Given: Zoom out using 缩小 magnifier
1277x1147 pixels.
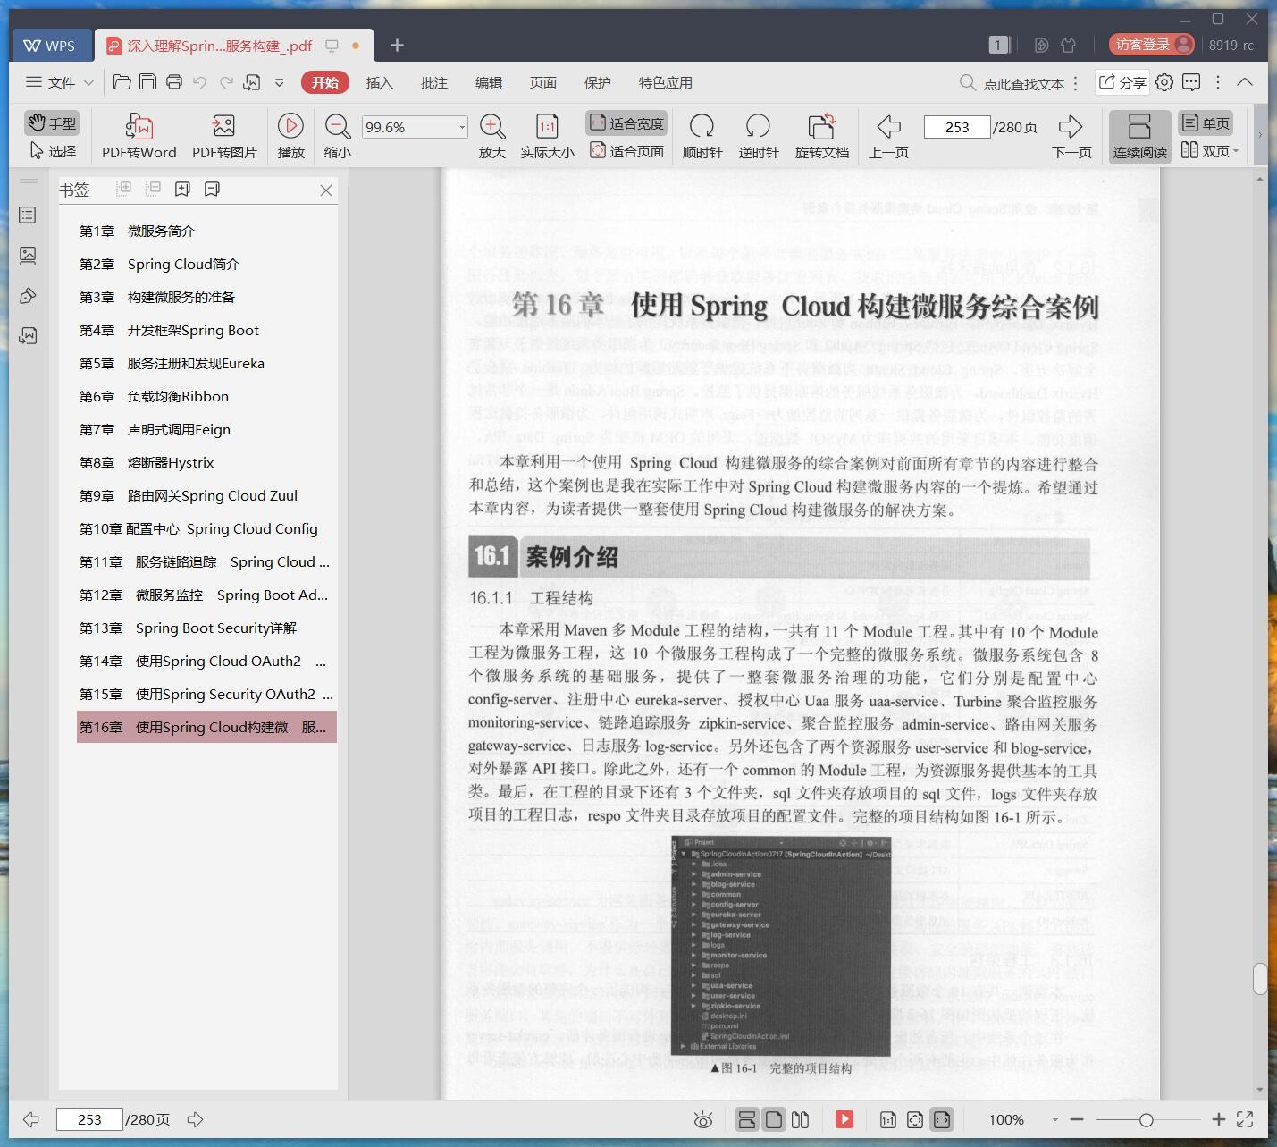Looking at the screenshot, I should click(x=337, y=137).
